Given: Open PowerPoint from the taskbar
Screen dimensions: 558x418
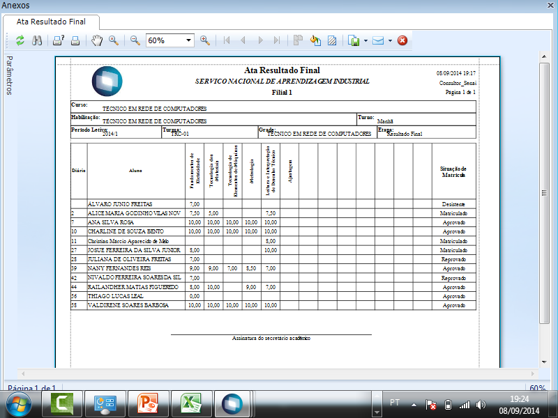Looking at the screenshot, I should (148, 404).
